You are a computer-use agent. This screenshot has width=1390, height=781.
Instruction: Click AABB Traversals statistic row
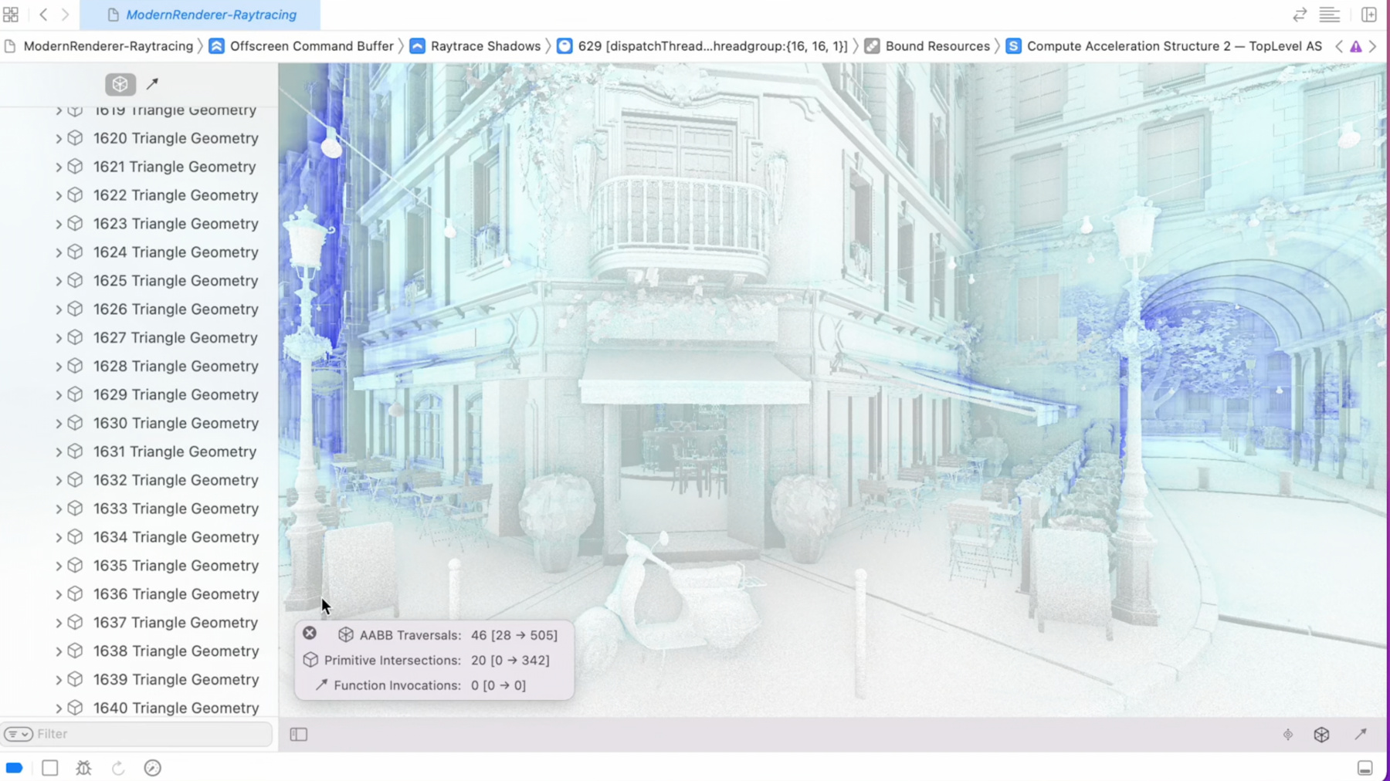(x=447, y=635)
